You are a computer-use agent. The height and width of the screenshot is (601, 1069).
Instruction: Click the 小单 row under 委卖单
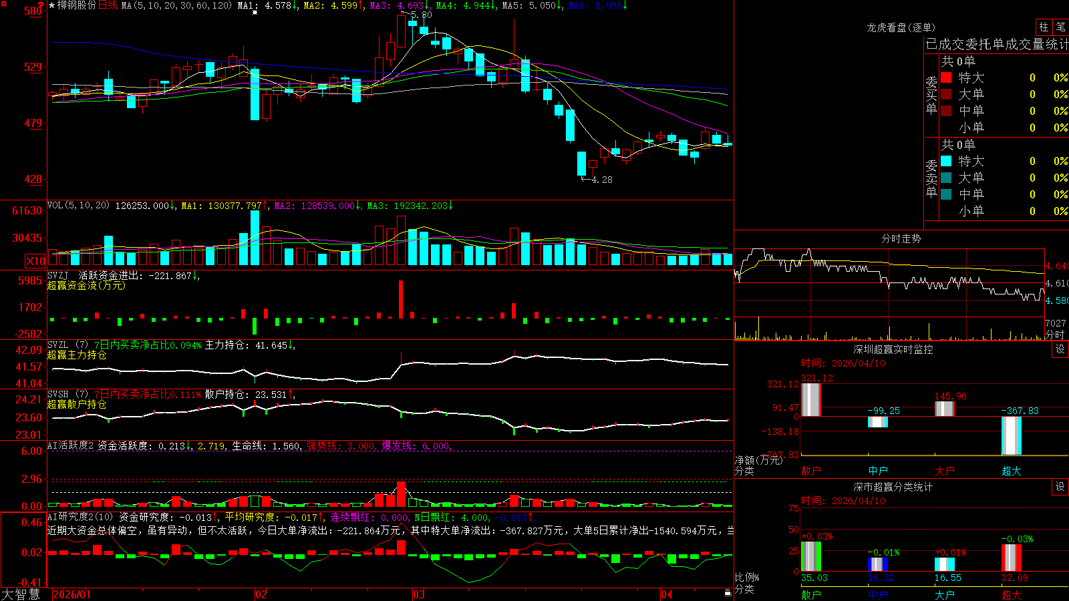click(x=1004, y=211)
